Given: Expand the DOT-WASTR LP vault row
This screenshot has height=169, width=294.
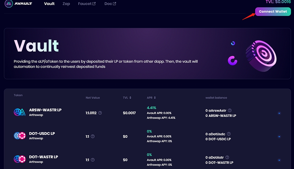Looking at the screenshot, I should point(279,160).
